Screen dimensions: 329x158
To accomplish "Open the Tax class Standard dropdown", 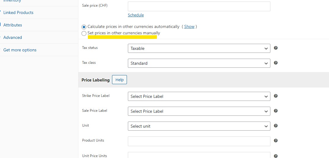I will 199,63.
